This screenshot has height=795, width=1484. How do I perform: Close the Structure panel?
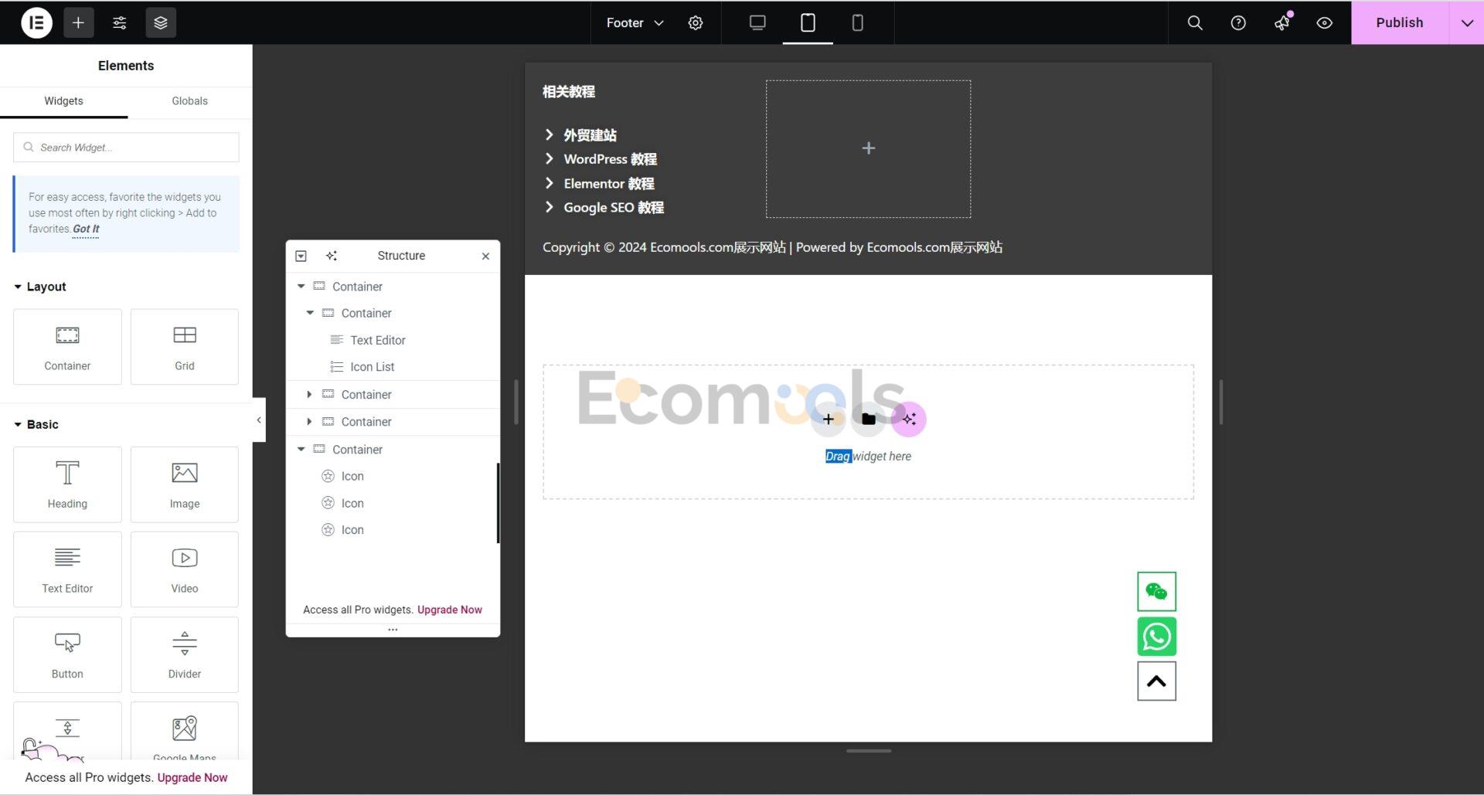pos(485,257)
